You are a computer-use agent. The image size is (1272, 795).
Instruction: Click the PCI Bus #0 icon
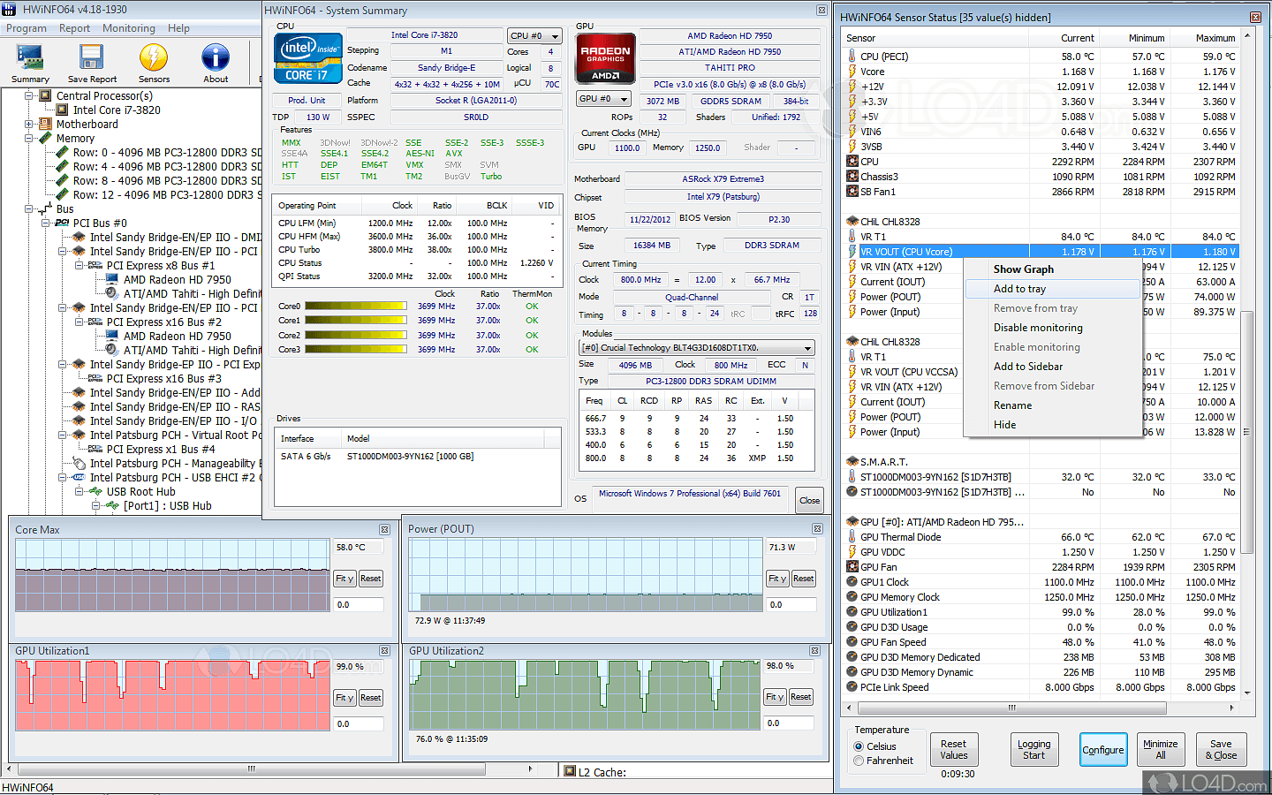63,223
